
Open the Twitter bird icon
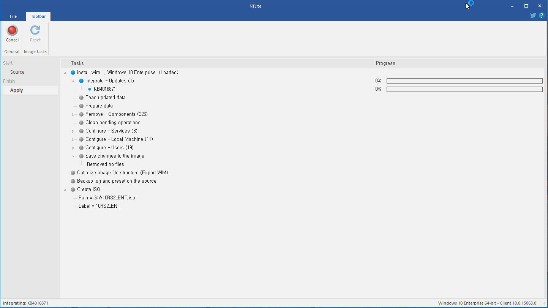pos(533,16)
